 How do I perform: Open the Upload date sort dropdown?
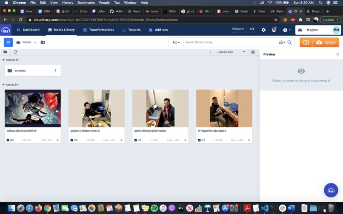(x=231, y=52)
